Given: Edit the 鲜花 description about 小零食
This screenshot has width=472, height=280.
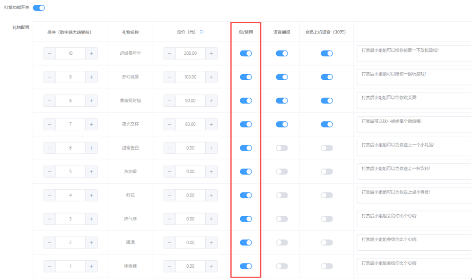Looking at the screenshot, I should click(414, 195).
